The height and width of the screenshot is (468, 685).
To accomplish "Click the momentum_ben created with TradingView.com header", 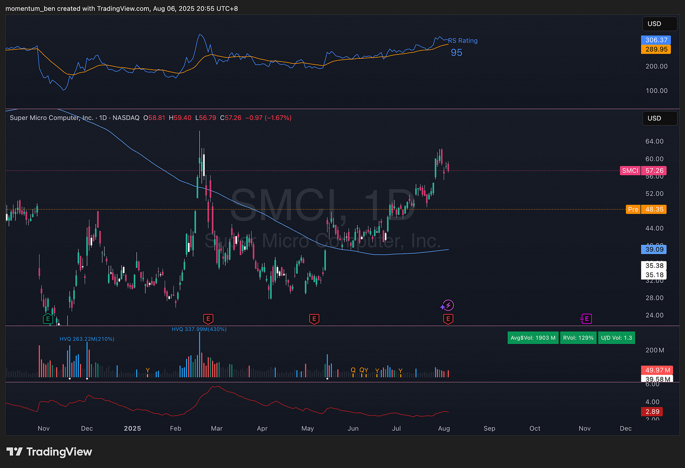I will [x=121, y=8].
